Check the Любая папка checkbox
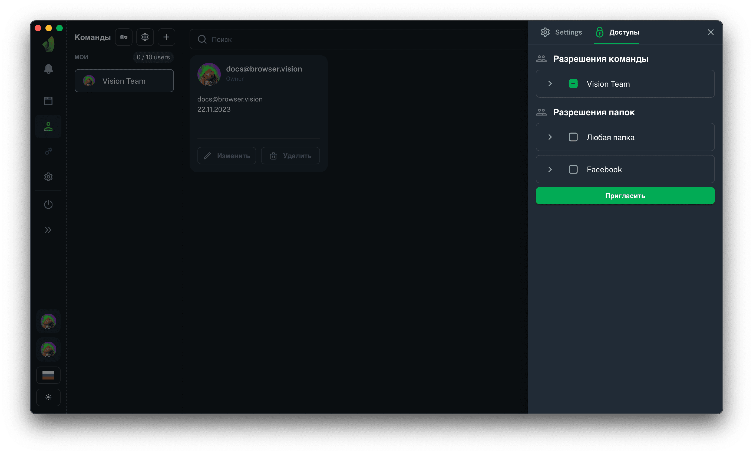This screenshot has width=753, height=454. [x=573, y=137]
